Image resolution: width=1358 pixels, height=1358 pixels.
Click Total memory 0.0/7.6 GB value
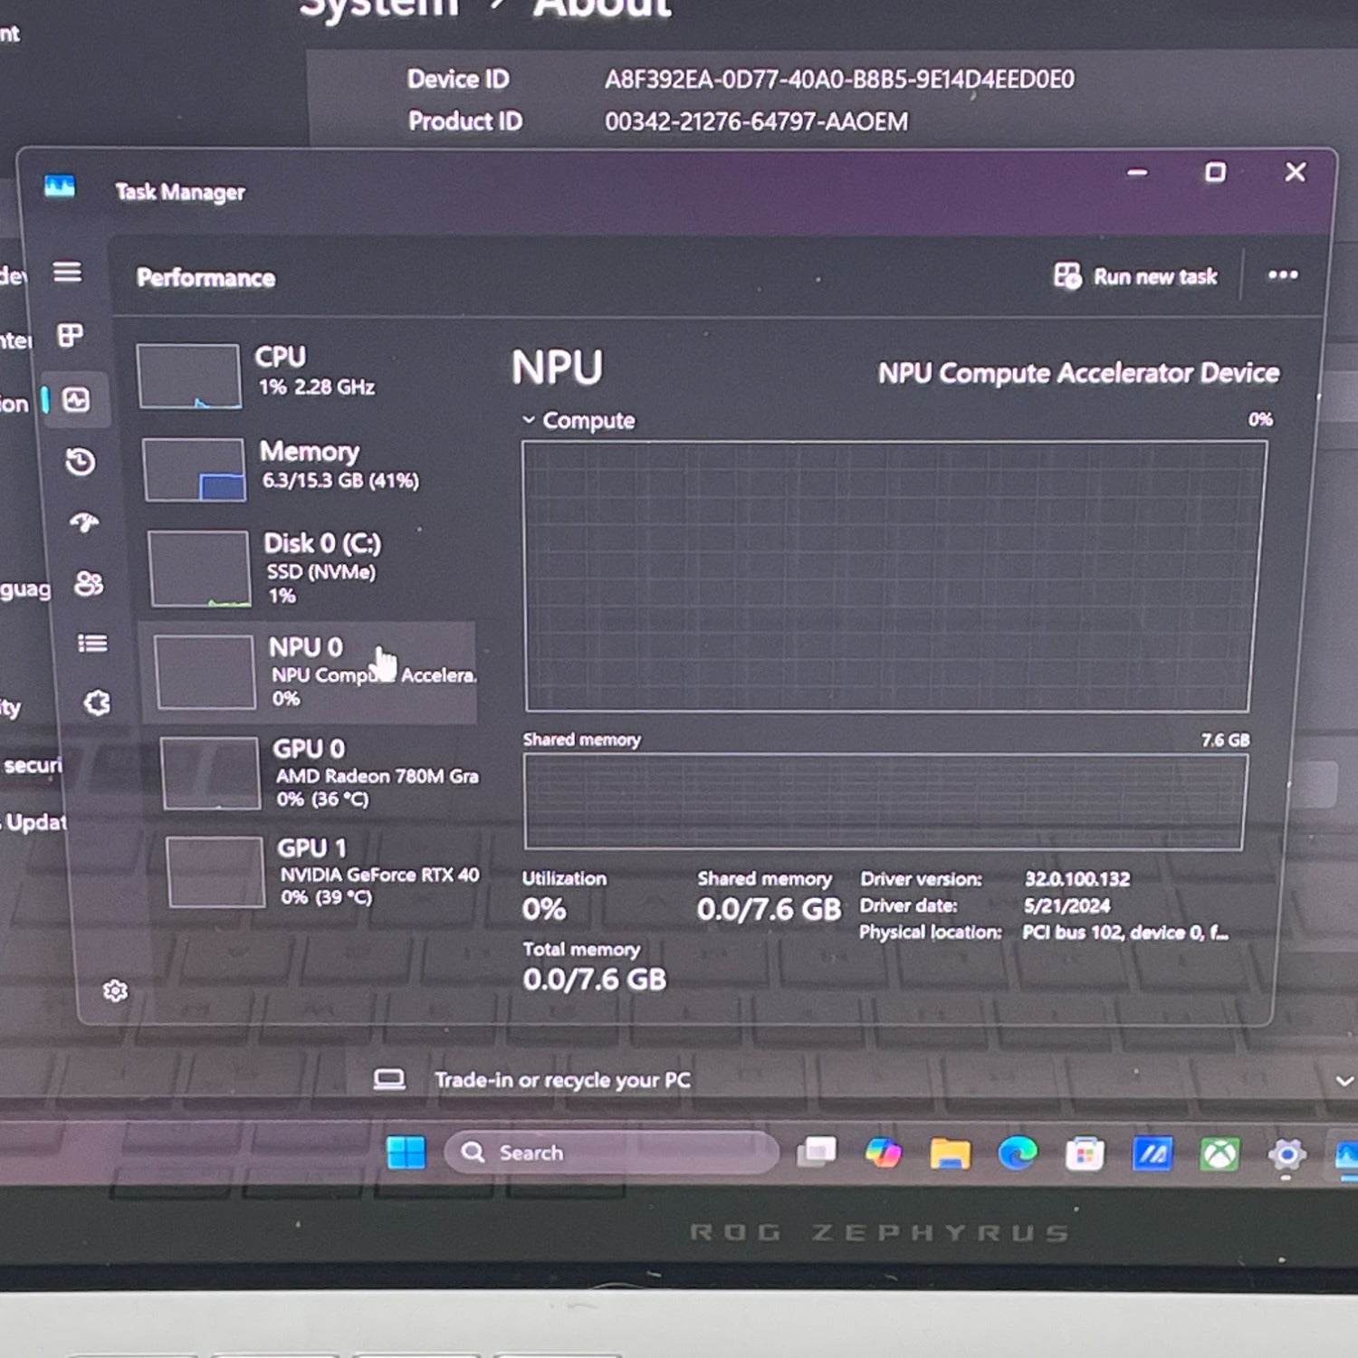pos(595,979)
